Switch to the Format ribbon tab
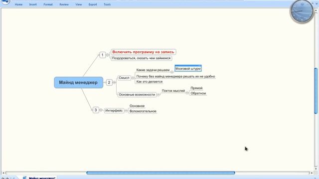319x179 pixels. coord(48,4)
